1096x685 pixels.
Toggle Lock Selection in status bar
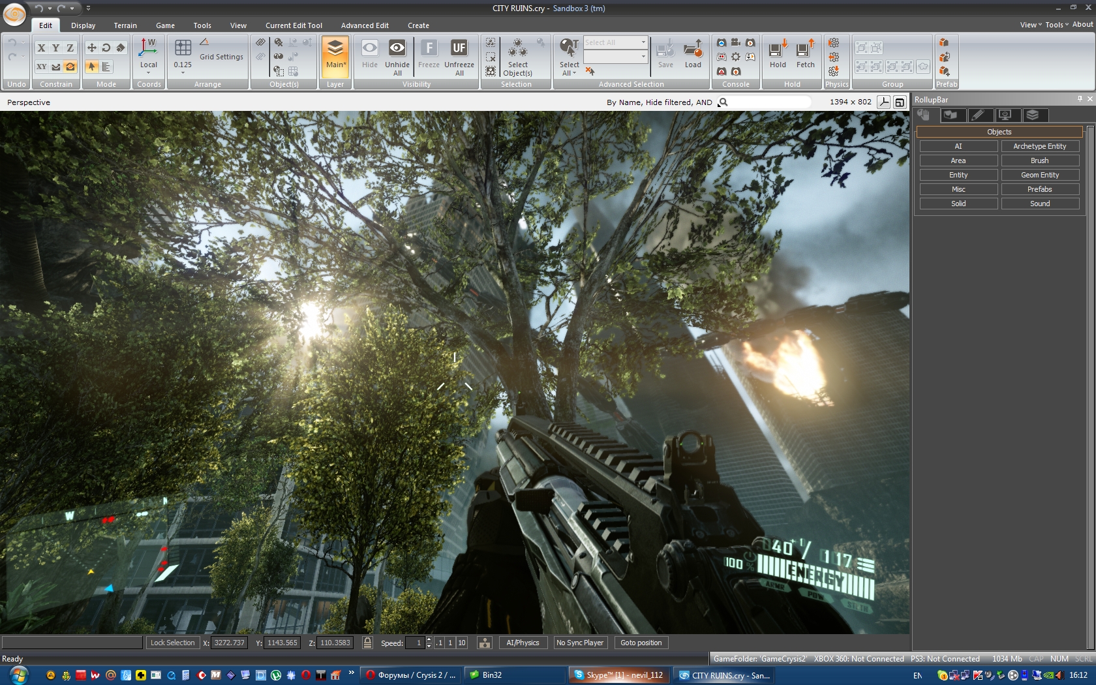pos(172,643)
